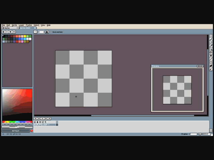Viewport: 214px width, 160px height.
Task: Hide Layer 1 with its eye icon
Action: point(35,125)
